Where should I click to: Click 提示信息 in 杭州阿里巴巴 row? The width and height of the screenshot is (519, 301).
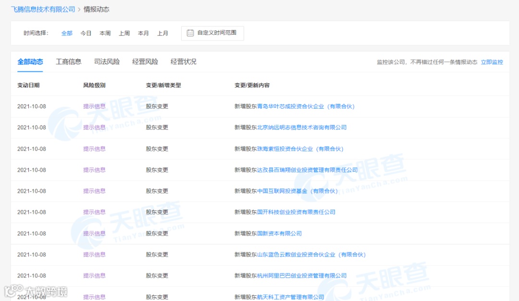pyautogui.click(x=94, y=276)
